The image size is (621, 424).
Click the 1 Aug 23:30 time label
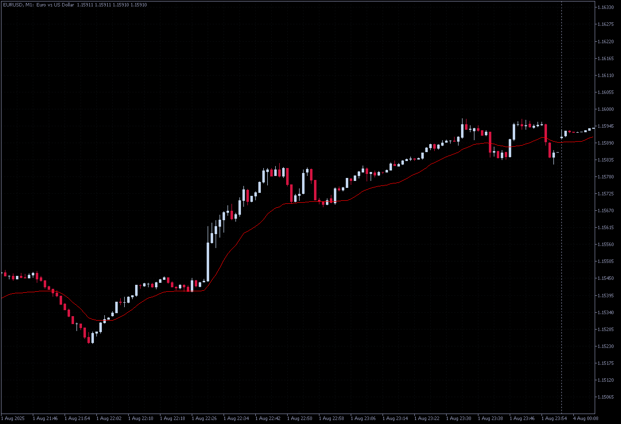point(458,419)
